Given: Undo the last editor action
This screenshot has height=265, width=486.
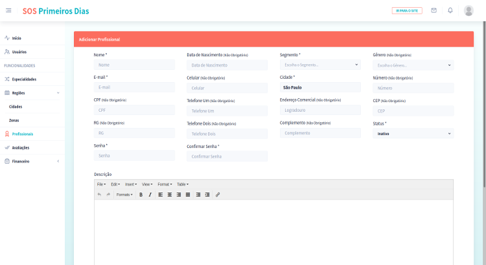Looking at the screenshot, I should (x=99, y=195).
